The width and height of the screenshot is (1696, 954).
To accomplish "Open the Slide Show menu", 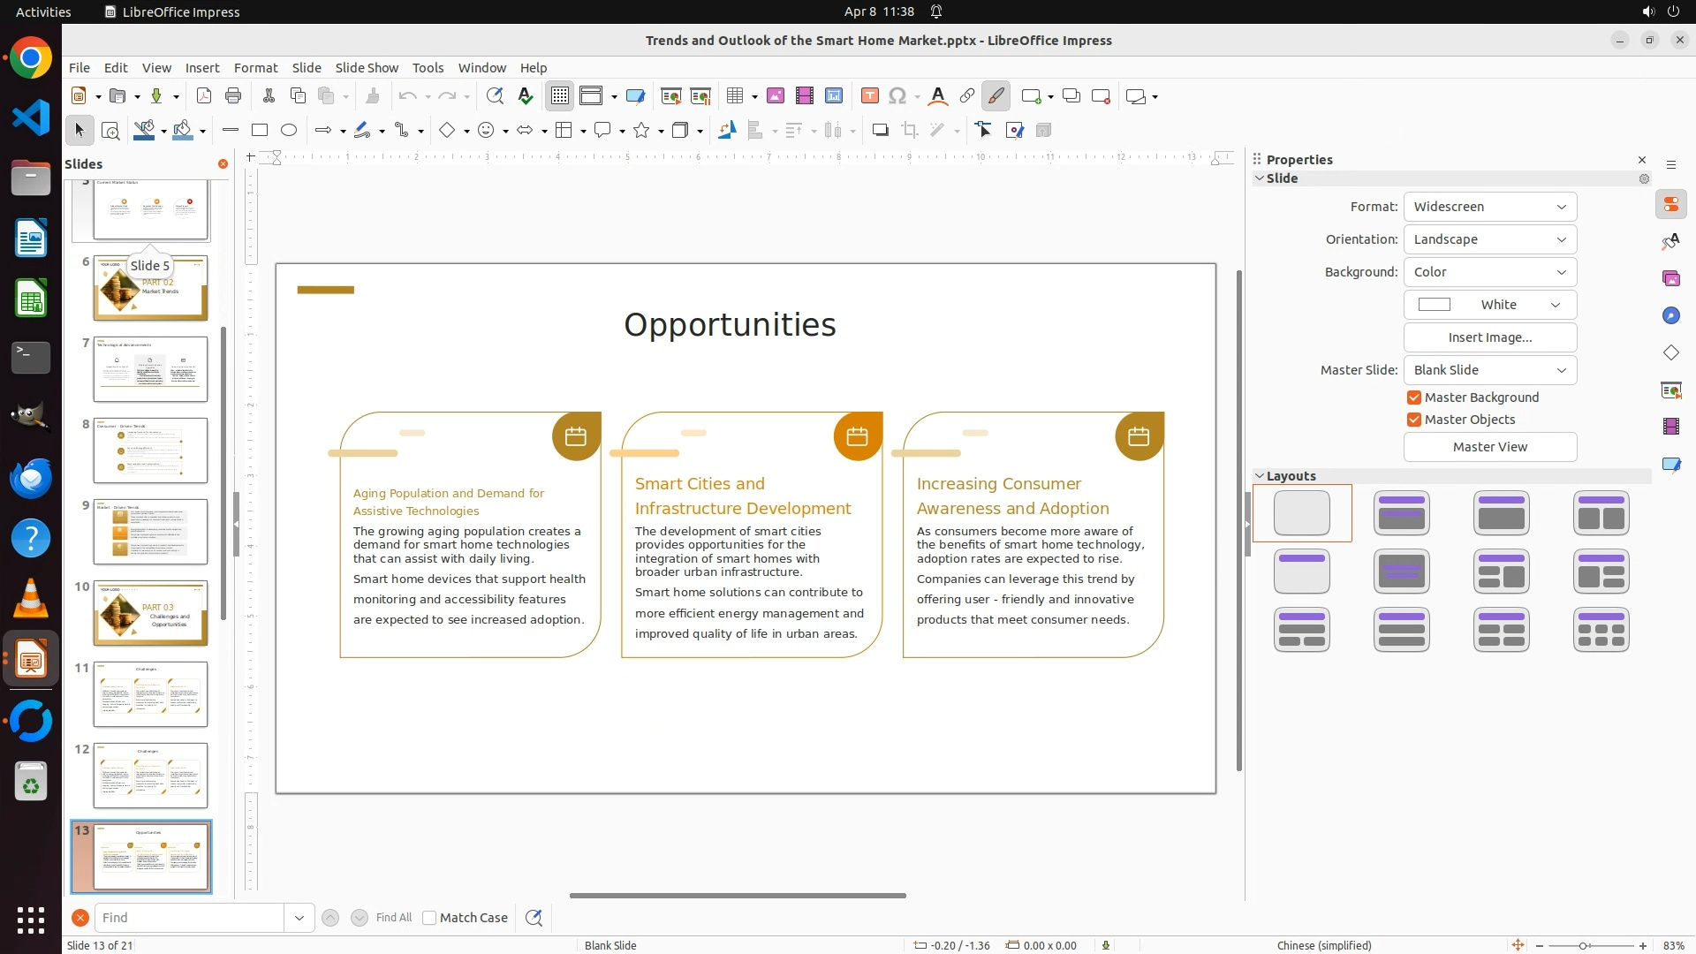I will [x=367, y=68].
